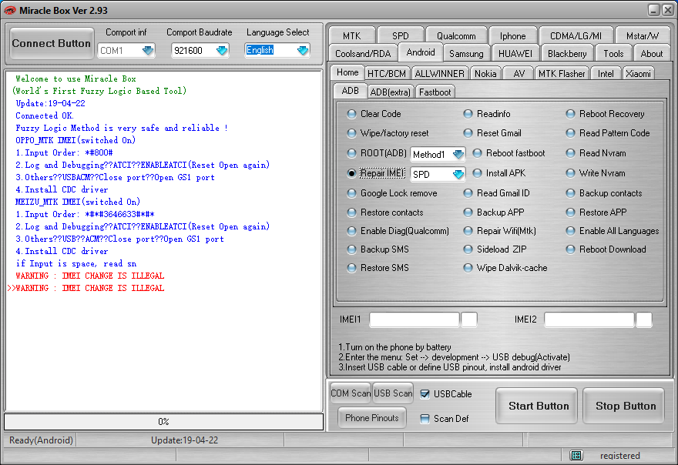This screenshot has width=678, height=465.
Task: Click the IMEI1 input field
Action: point(415,319)
